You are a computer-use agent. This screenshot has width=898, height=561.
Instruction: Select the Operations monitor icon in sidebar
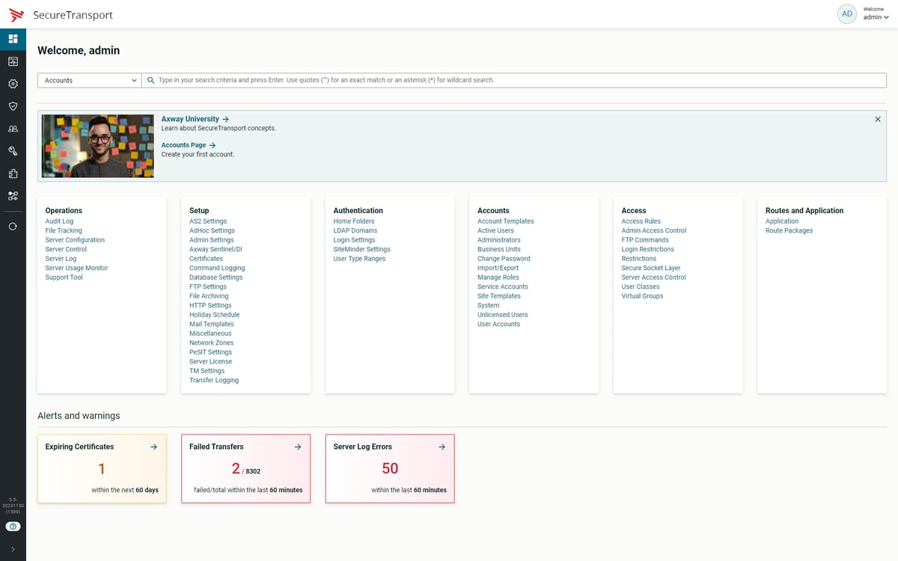13,61
